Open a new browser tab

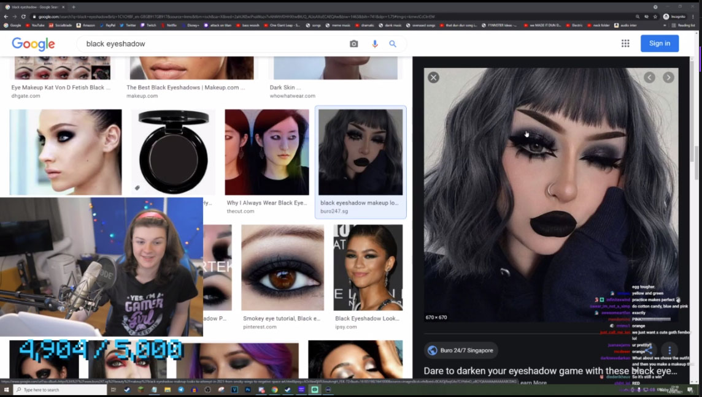[74, 7]
